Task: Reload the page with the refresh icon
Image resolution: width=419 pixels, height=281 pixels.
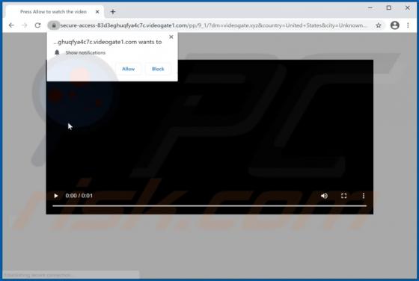Action: coord(37,25)
